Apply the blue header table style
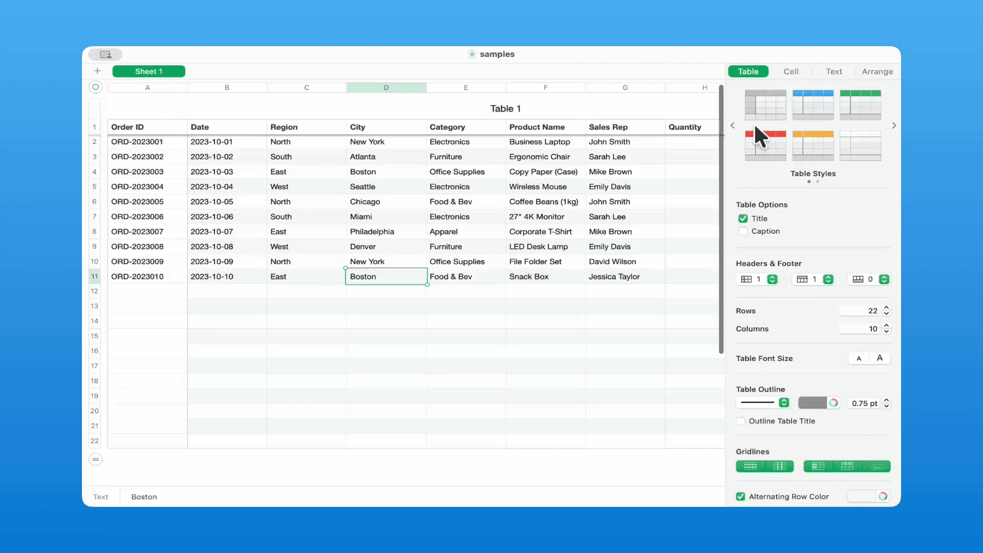 point(813,104)
